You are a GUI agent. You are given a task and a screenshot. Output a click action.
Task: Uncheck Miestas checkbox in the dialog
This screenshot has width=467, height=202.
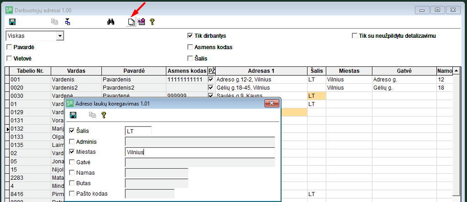(x=72, y=152)
